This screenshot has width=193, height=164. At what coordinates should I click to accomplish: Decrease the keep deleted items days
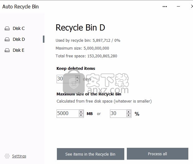(x=77, y=81)
